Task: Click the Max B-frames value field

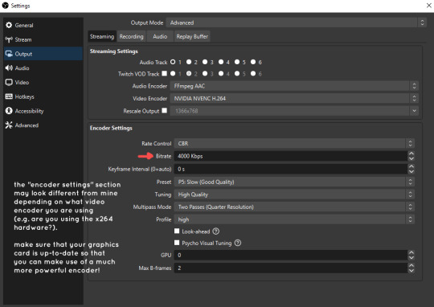Action: [x=291, y=268]
